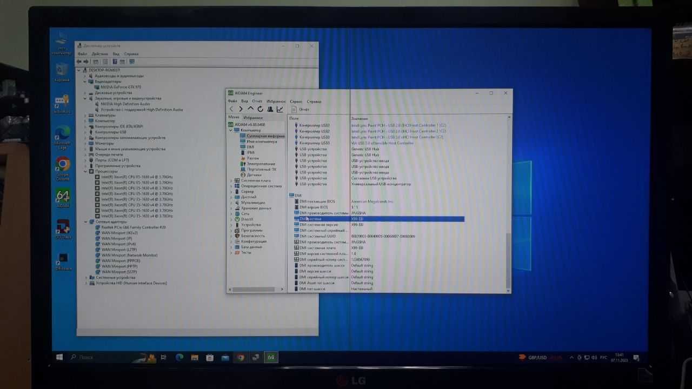
Task: Collapse Видеоадаптеры in Device Manager
Action: pyautogui.click(x=85, y=82)
